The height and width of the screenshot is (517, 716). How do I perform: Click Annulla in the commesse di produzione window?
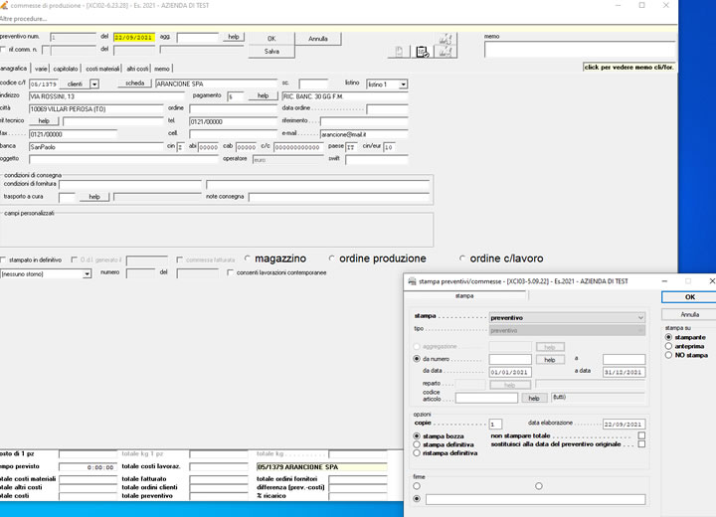coord(318,39)
